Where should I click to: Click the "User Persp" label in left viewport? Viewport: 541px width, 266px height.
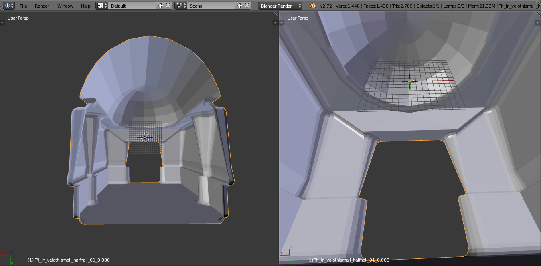18,18
